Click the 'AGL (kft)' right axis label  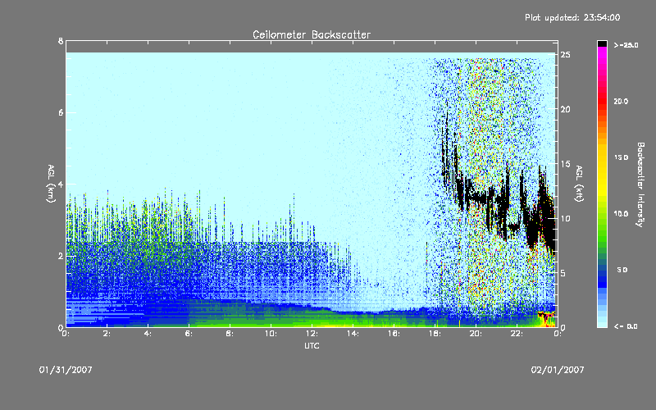(x=580, y=184)
